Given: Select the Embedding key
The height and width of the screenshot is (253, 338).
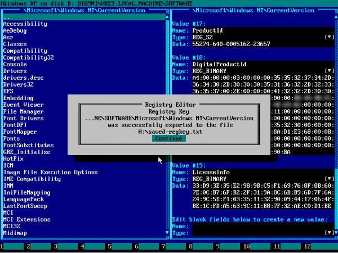Looking at the screenshot, I should pyautogui.click(x=19, y=98).
